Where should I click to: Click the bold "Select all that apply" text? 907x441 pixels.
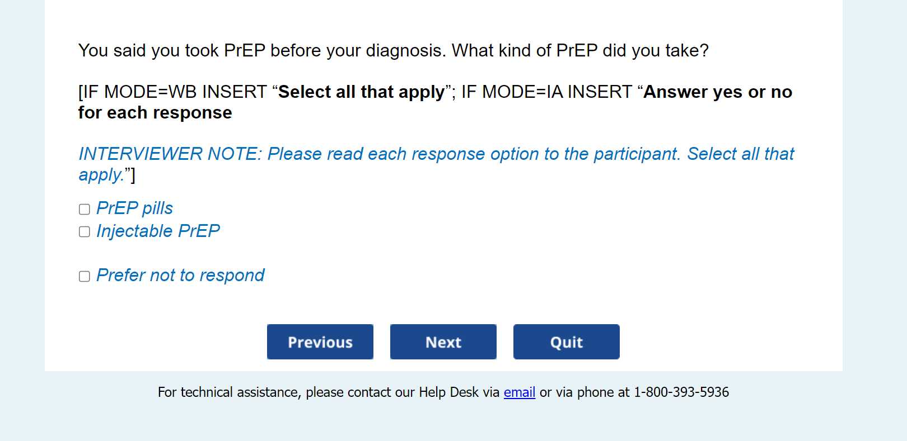(361, 92)
